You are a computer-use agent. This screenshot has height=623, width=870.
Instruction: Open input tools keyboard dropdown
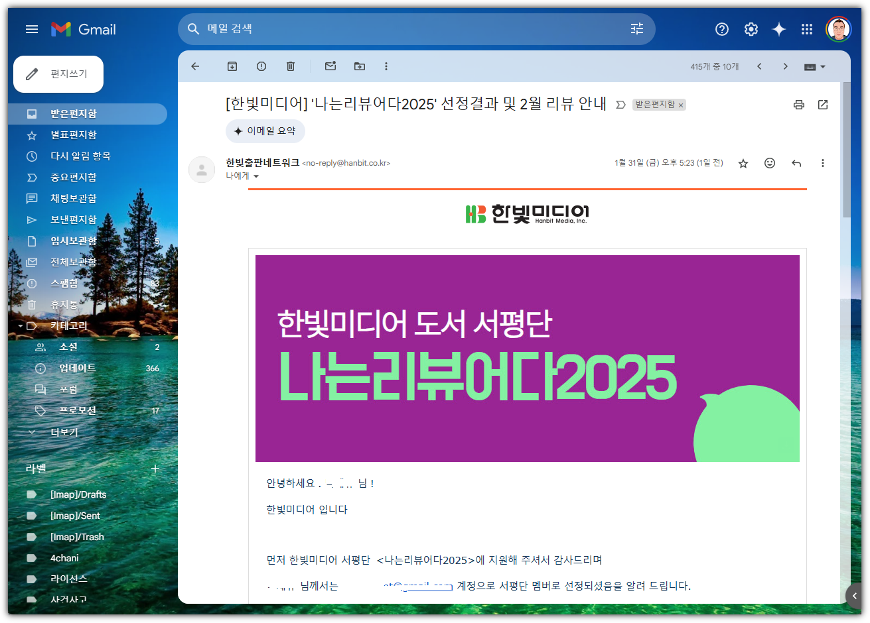[x=815, y=67]
